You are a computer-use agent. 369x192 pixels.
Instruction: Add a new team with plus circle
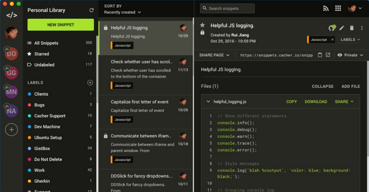pyautogui.click(x=11, y=130)
